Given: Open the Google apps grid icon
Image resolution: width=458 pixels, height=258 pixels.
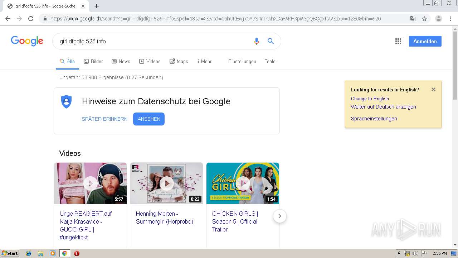Looking at the screenshot, I should (x=398, y=41).
